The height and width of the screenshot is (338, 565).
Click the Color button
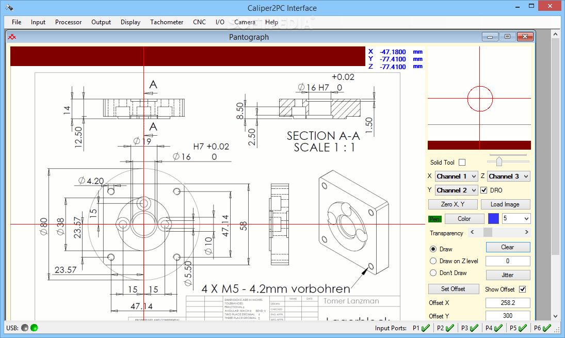point(464,219)
